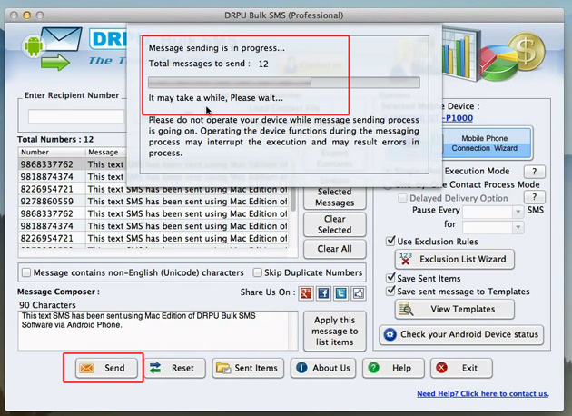This screenshot has height=416, width=572.
Task: Click the Message Composer text area
Action: tap(158, 331)
